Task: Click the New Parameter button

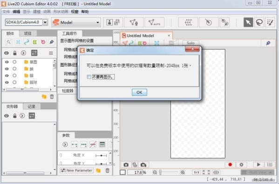Action: 76,170
